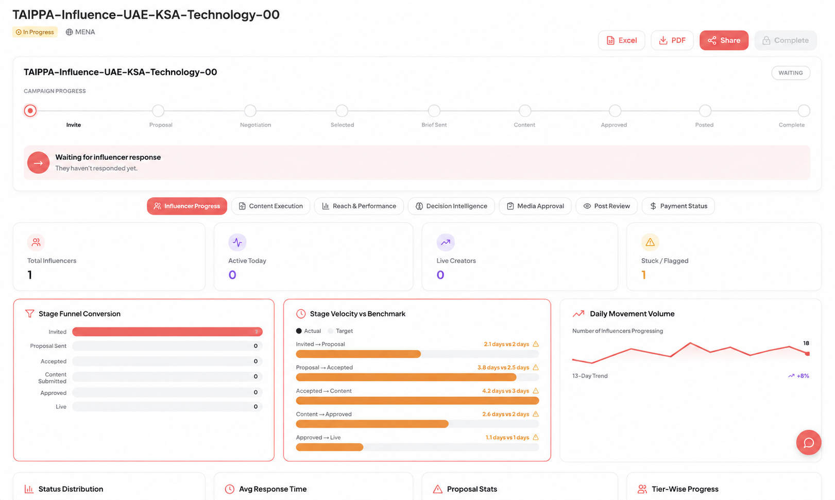Screen dimensions: 835x500
Task: Click the red Share button
Action: pos(724,40)
